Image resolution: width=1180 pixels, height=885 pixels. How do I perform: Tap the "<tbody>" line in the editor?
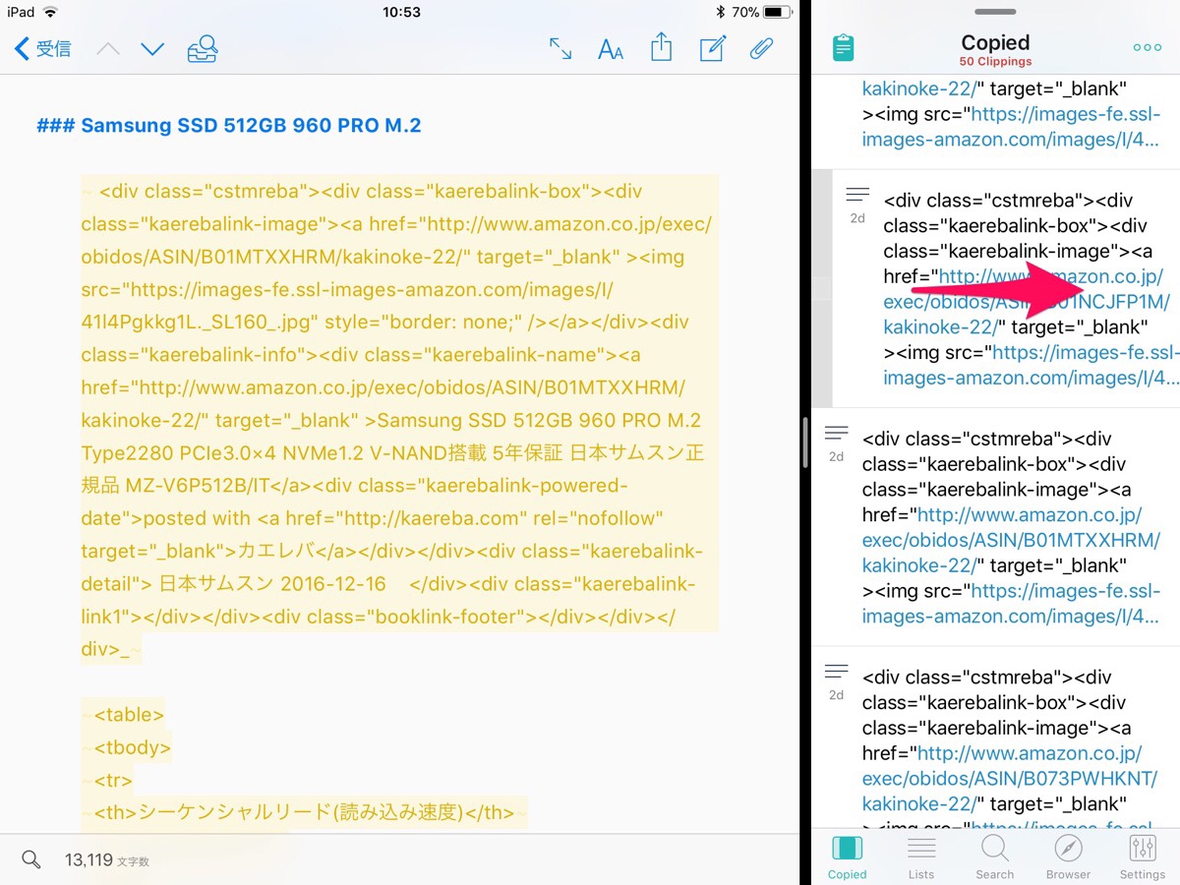[x=133, y=747]
